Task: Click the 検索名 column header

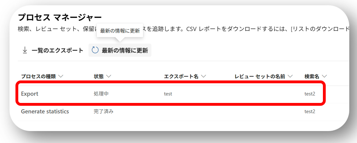Action: pyautogui.click(x=312, y=76)
